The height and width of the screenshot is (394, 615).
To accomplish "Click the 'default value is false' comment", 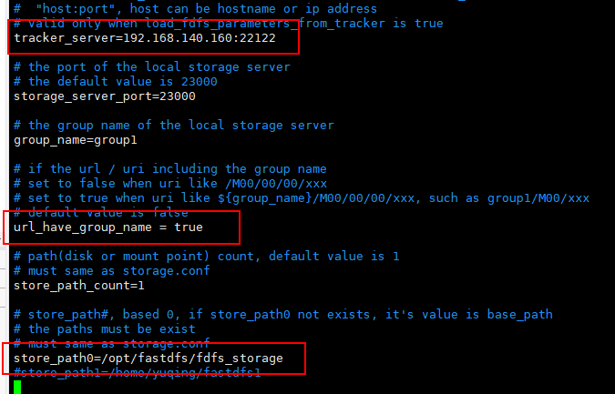I will [100, 212].
